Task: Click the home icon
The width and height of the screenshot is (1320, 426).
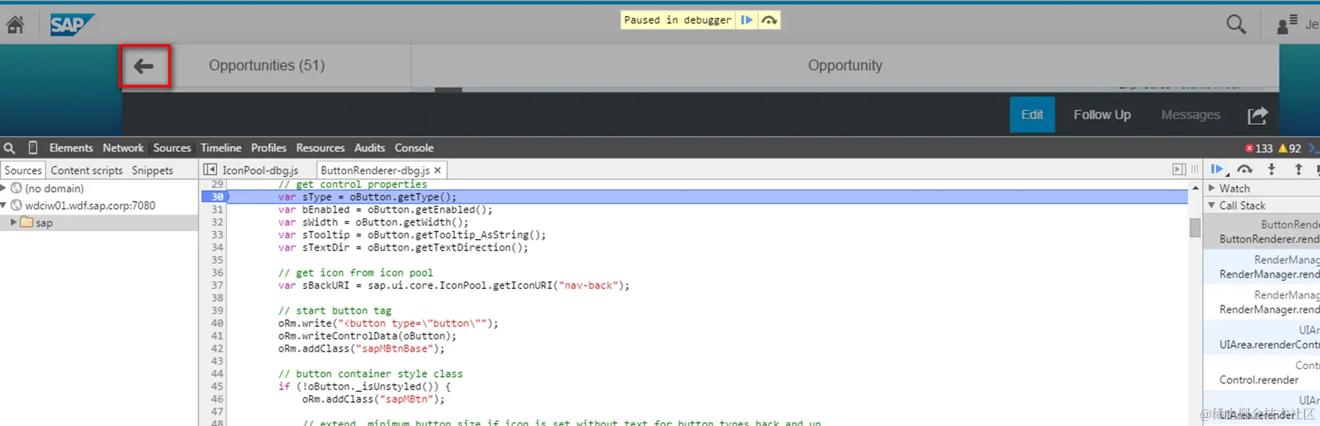Action: click(15, 25)
